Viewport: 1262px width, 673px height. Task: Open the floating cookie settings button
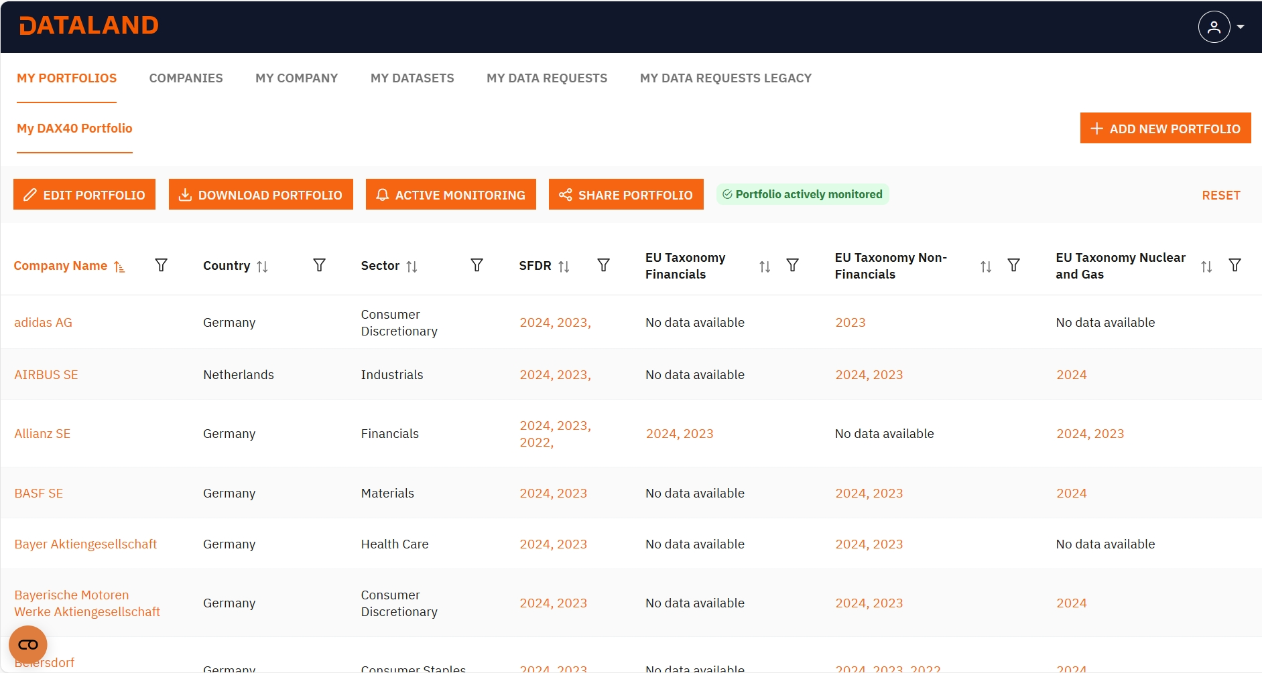click(x=28, y=644)
